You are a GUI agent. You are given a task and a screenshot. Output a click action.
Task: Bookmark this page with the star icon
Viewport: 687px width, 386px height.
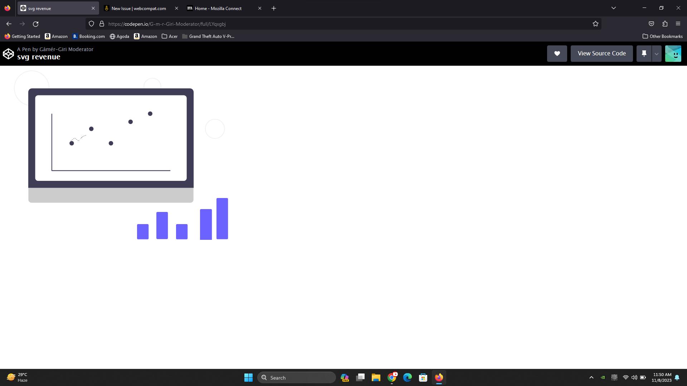(595, 24)
